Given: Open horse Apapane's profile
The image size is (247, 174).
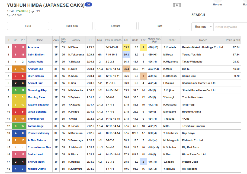Looking at the screenshot, I should 33,47.
